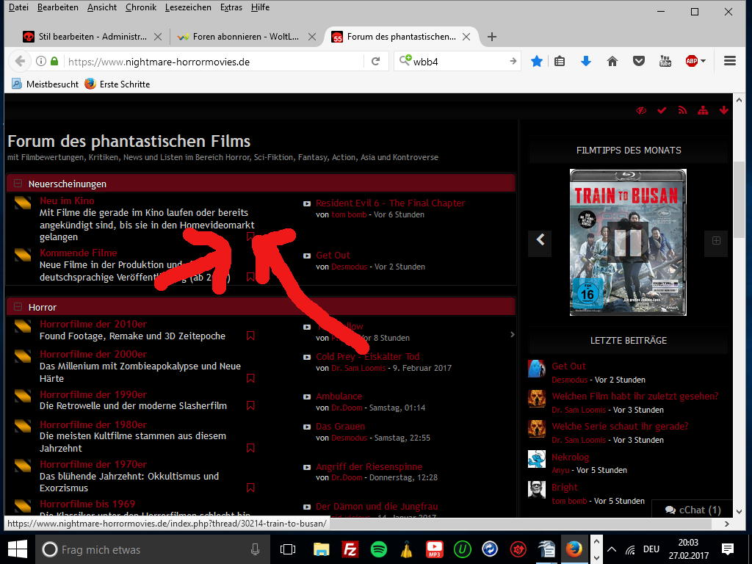Collapse the Horror category
The height and width of the screenshot is (564, 752).
(18, 307)
